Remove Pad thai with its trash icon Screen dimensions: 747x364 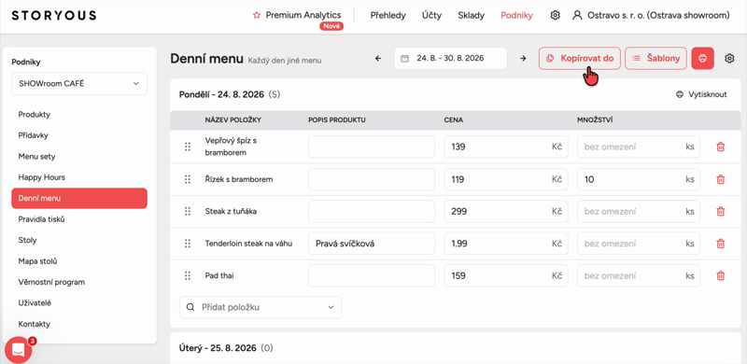[720, 275]
